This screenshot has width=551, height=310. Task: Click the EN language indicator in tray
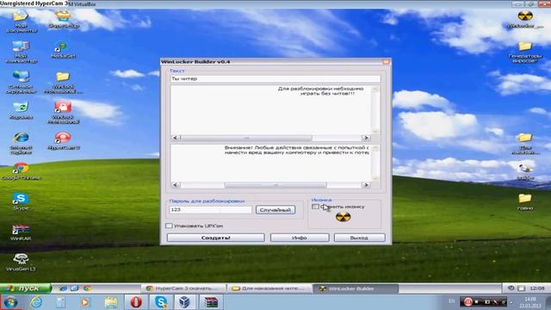(451, 301)
